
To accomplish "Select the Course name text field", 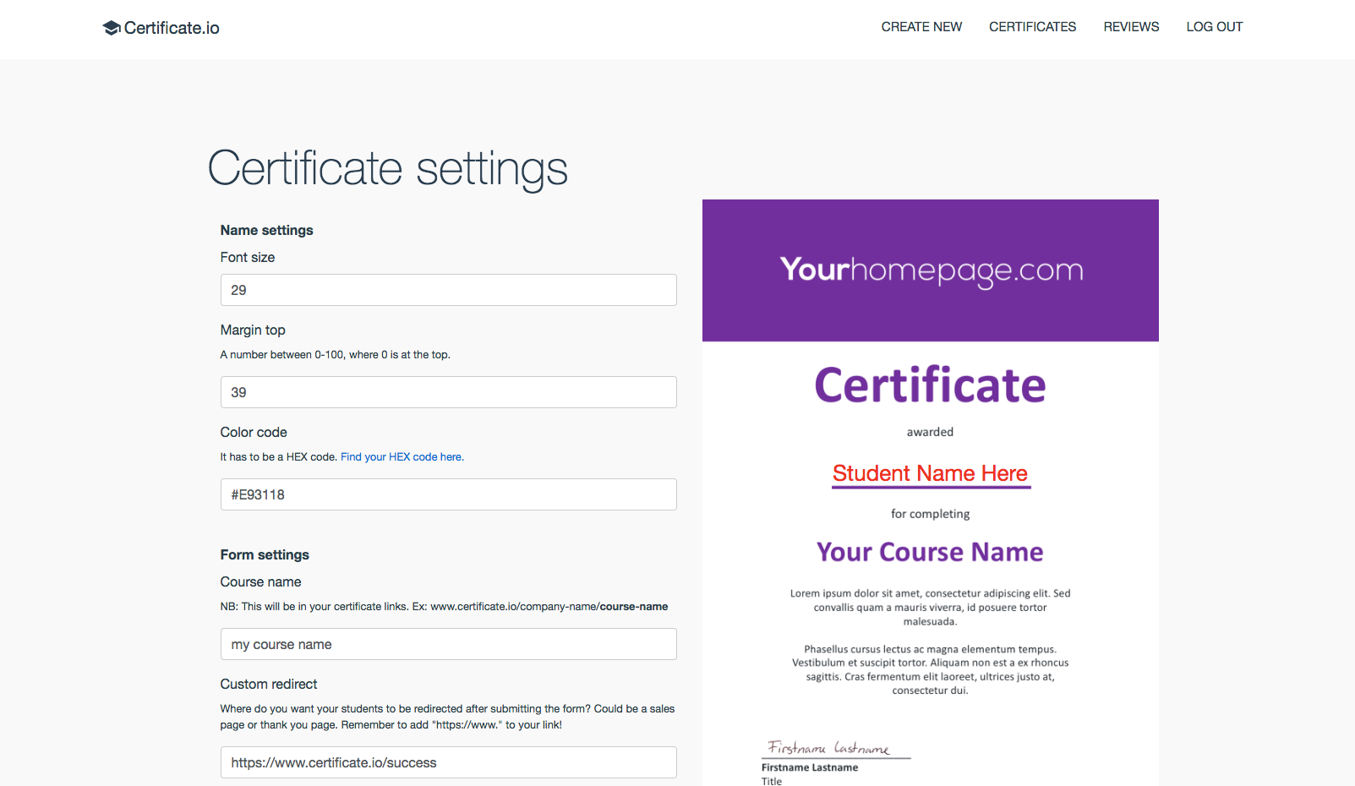I will coord(448,644).
